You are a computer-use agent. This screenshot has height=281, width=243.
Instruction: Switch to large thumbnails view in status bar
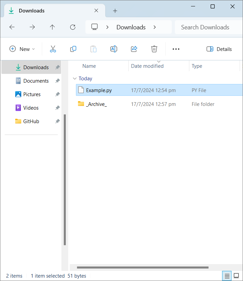coord(236,276)
